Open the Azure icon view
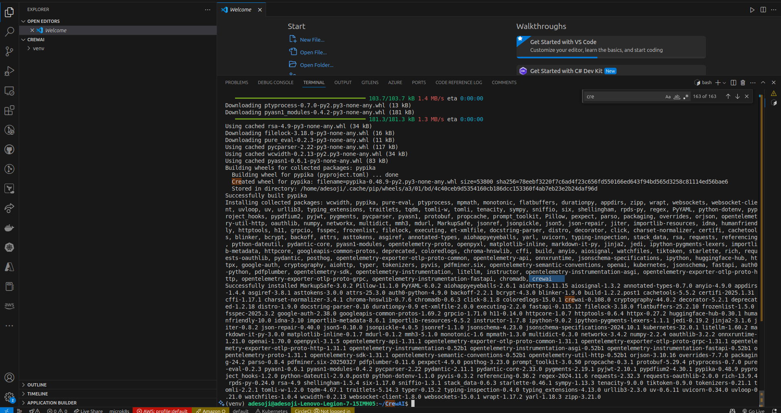The image size is (781, 413). coord(9,267)
